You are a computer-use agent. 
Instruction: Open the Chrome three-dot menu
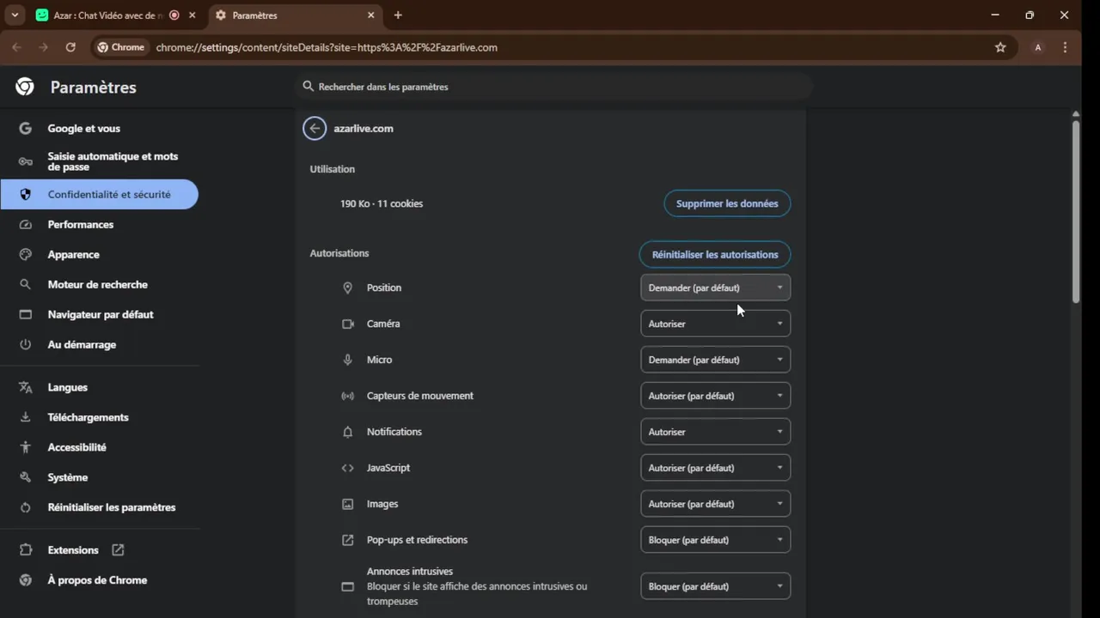[x=1066, y=47]
